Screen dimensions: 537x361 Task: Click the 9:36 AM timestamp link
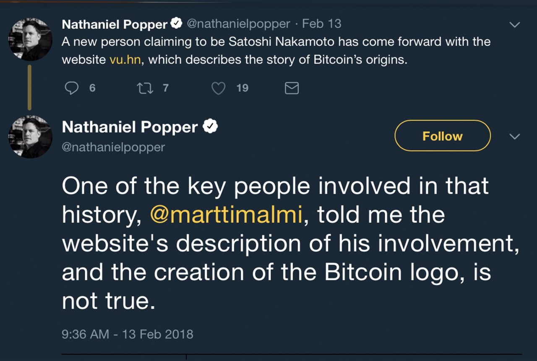127,334
